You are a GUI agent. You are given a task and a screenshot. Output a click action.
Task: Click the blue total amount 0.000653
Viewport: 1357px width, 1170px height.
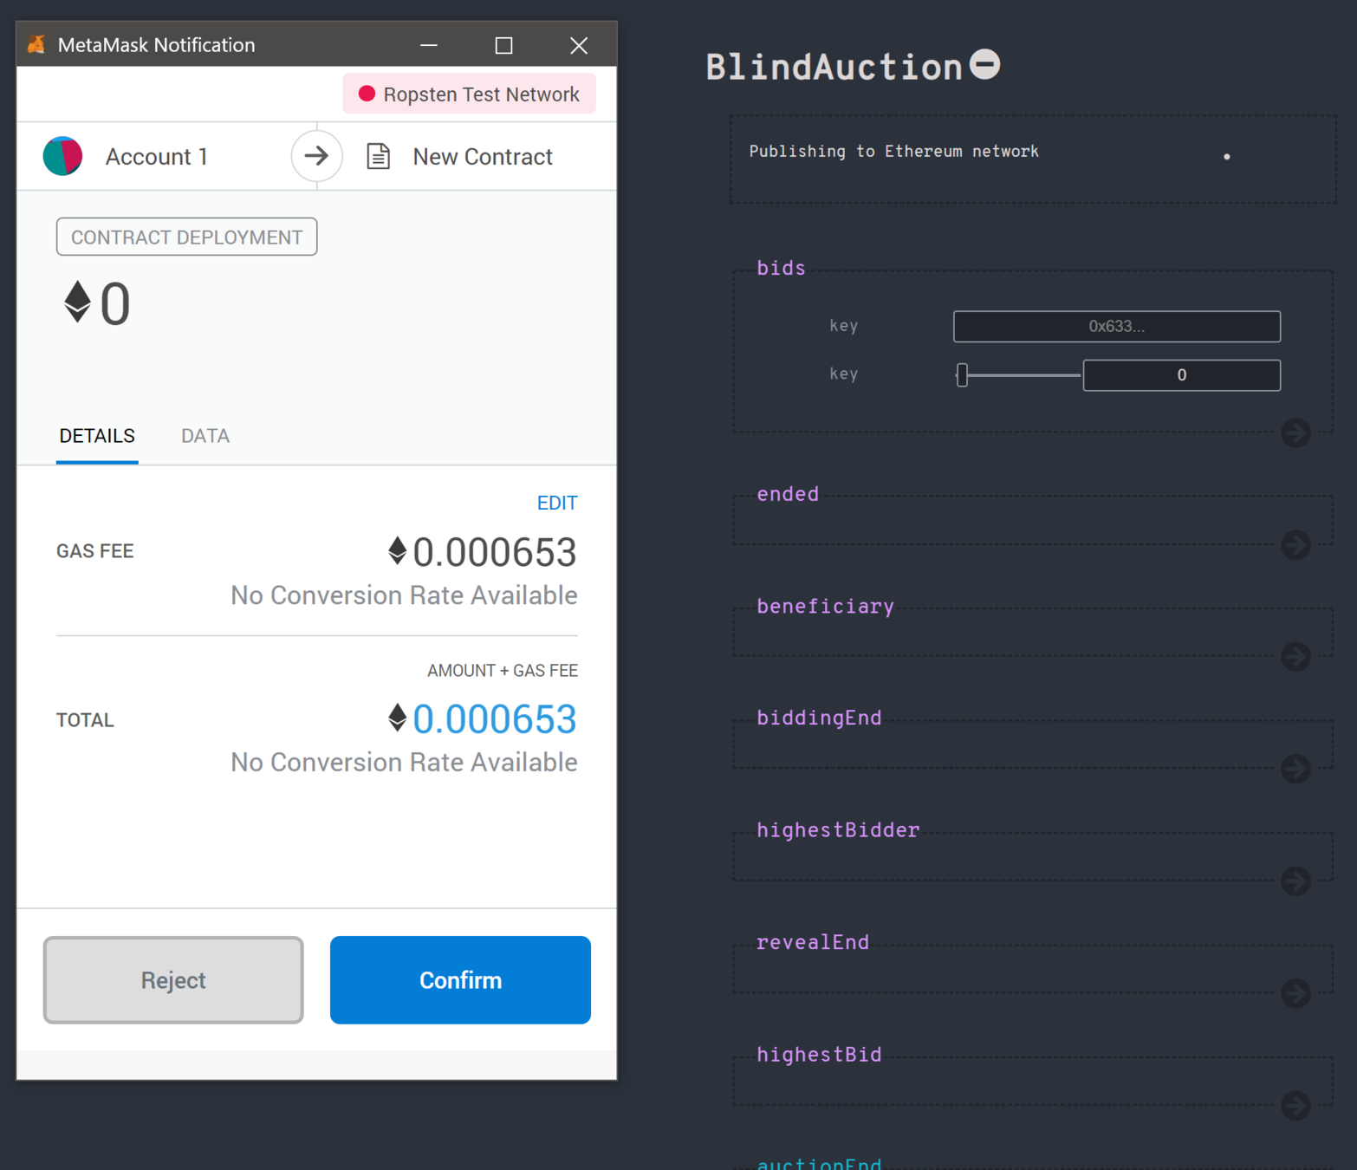[494, 719]
